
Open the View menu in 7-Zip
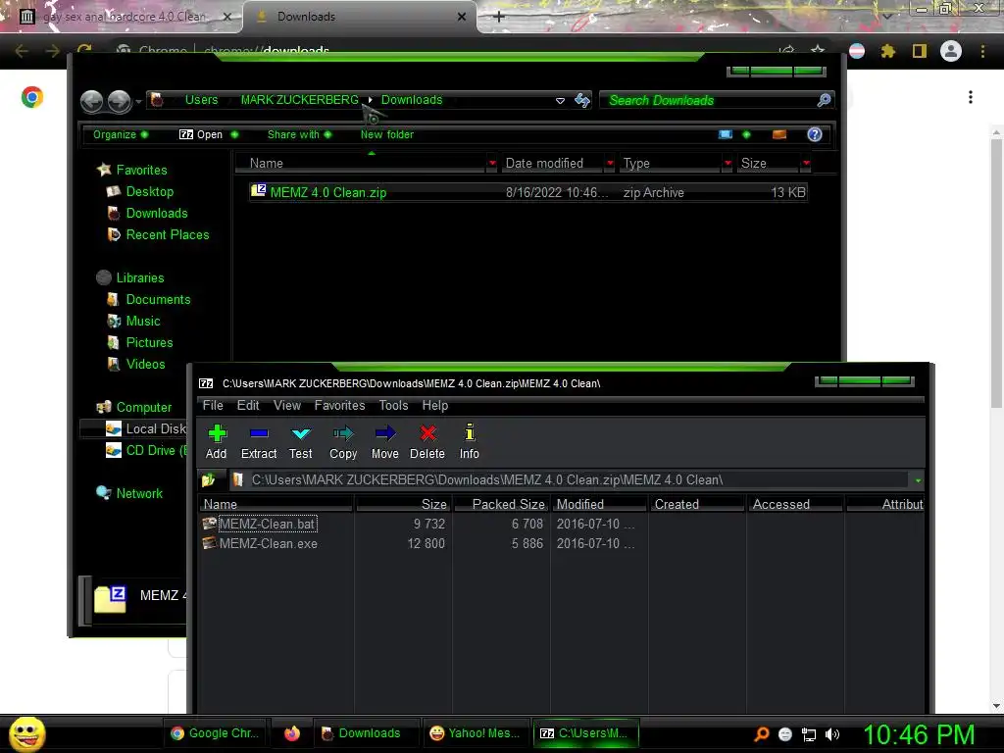(287, 405)
